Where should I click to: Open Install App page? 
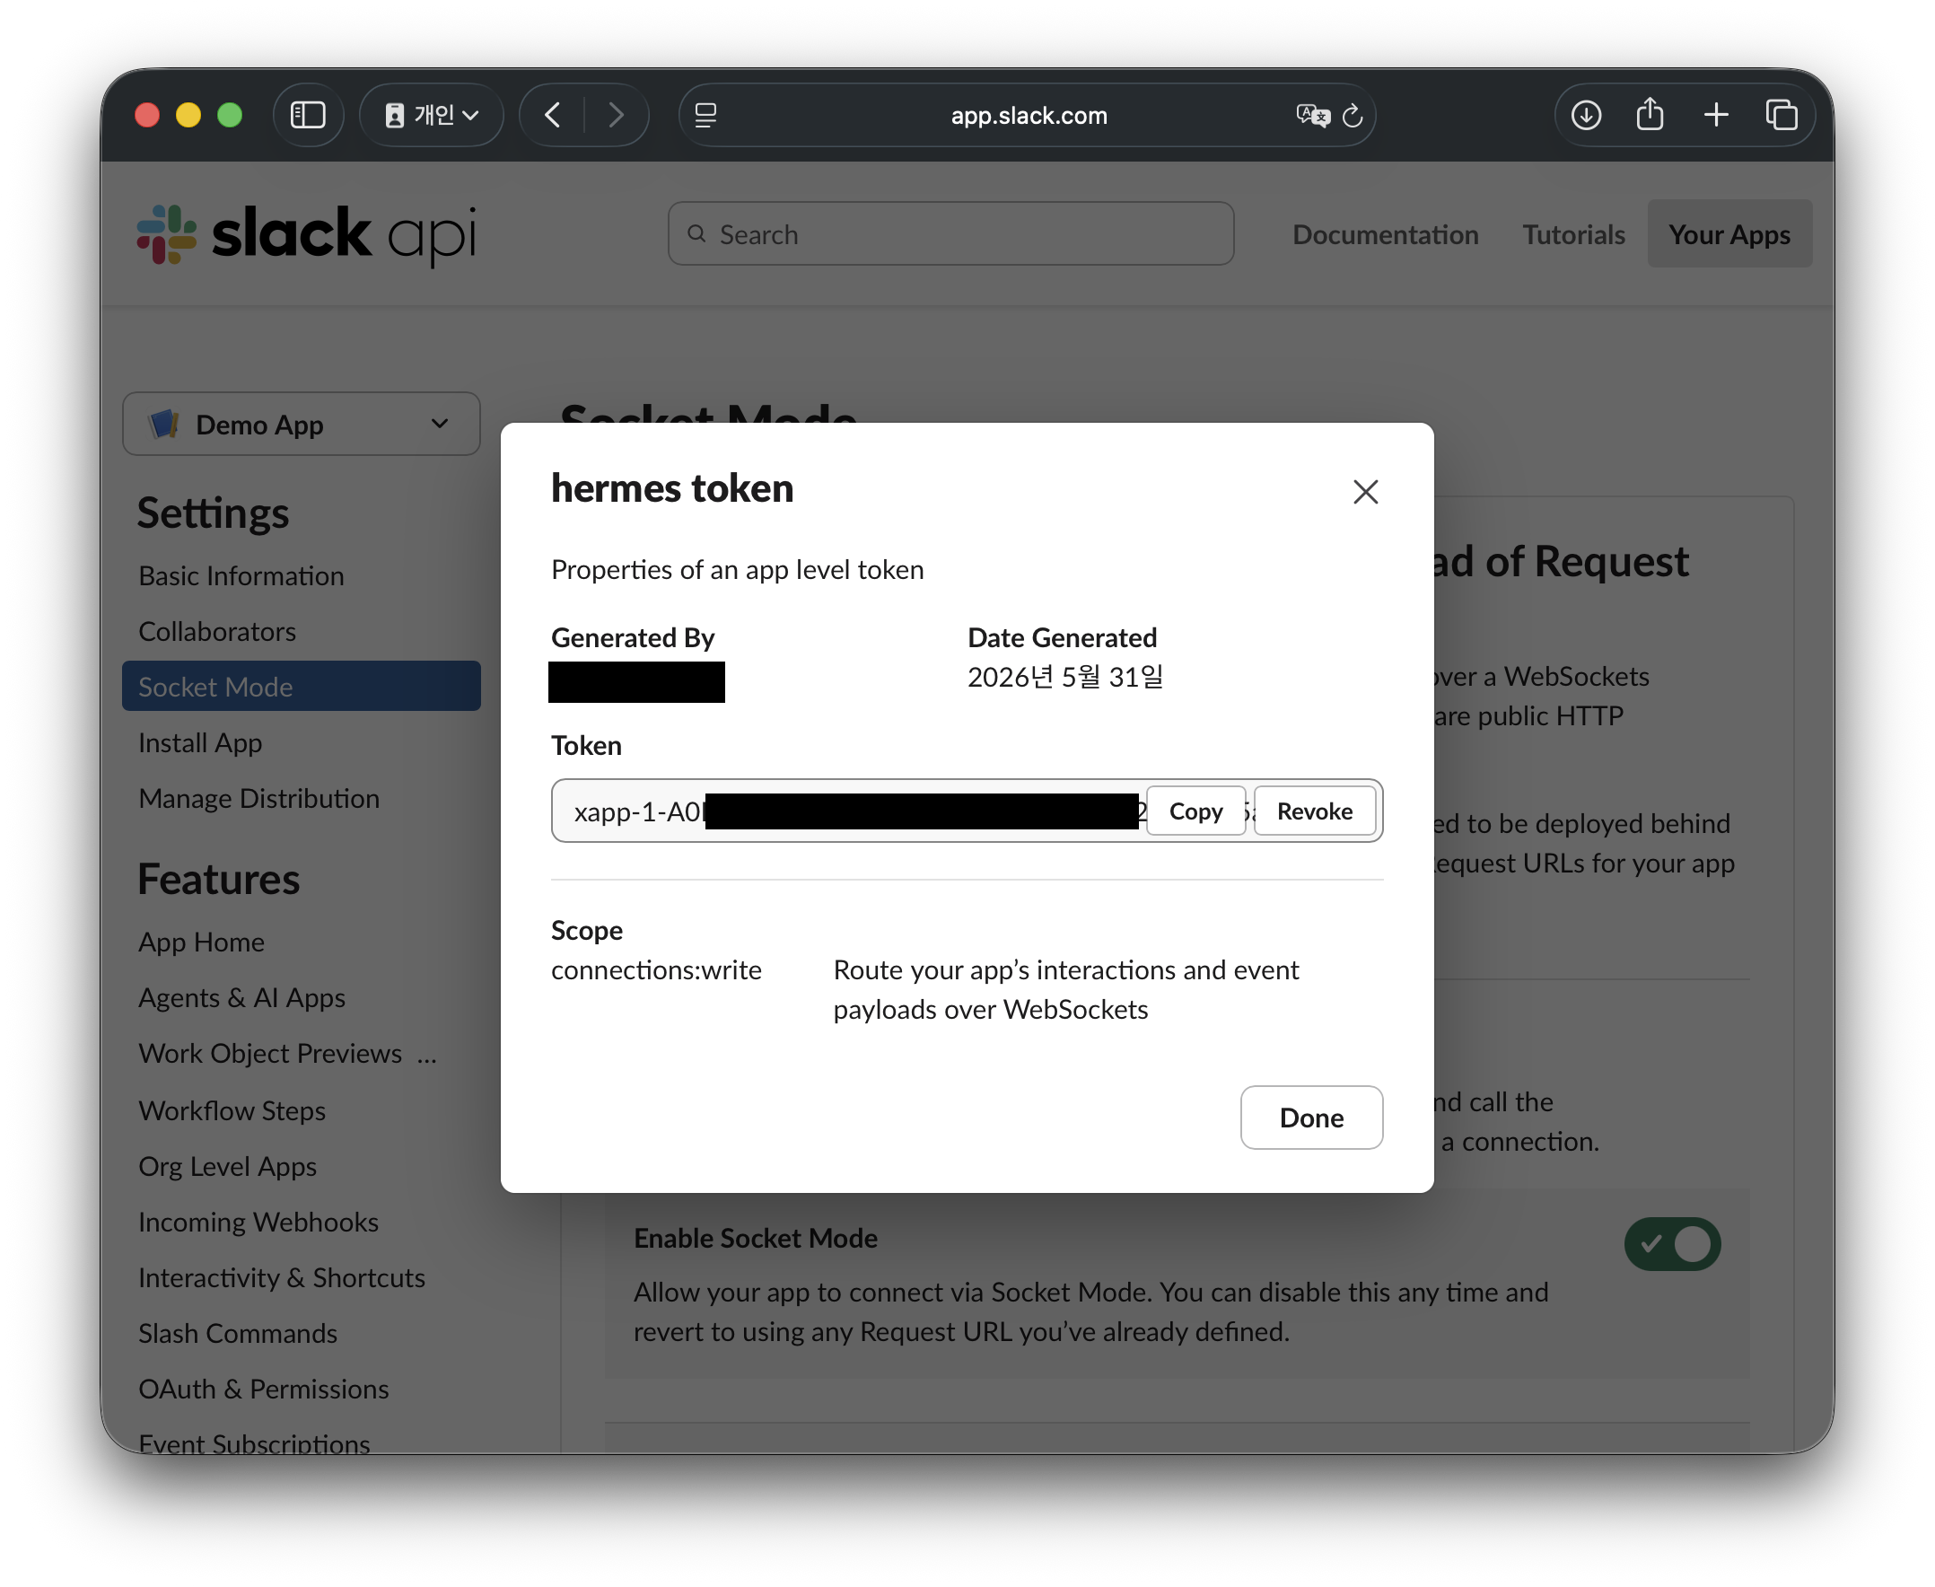[200, 743]
